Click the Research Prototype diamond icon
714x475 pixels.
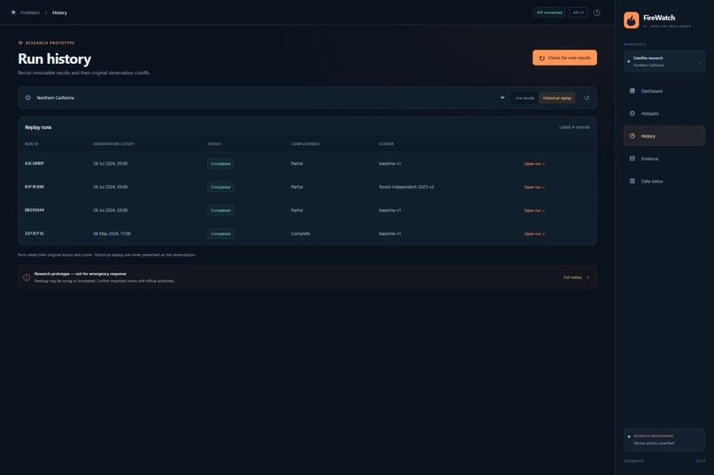[x=20, y=42]
